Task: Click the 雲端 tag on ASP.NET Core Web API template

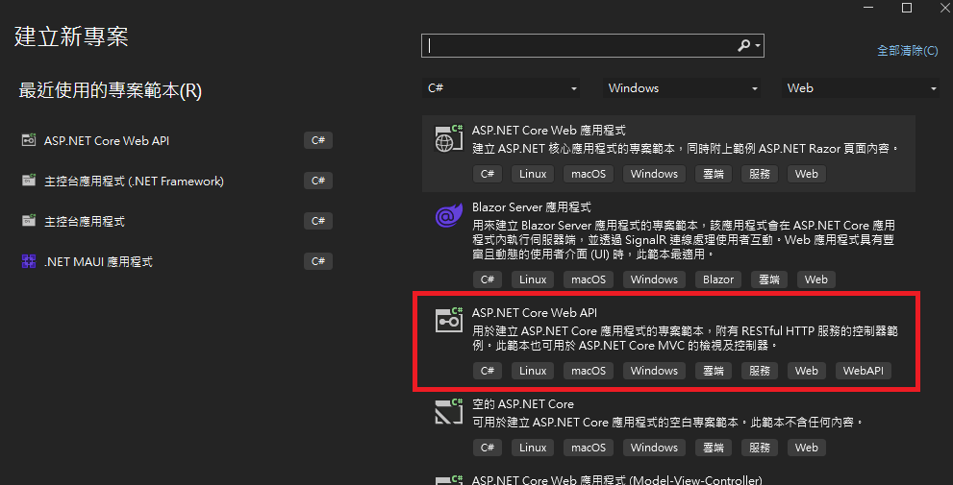Action: [x=714, y=371]
